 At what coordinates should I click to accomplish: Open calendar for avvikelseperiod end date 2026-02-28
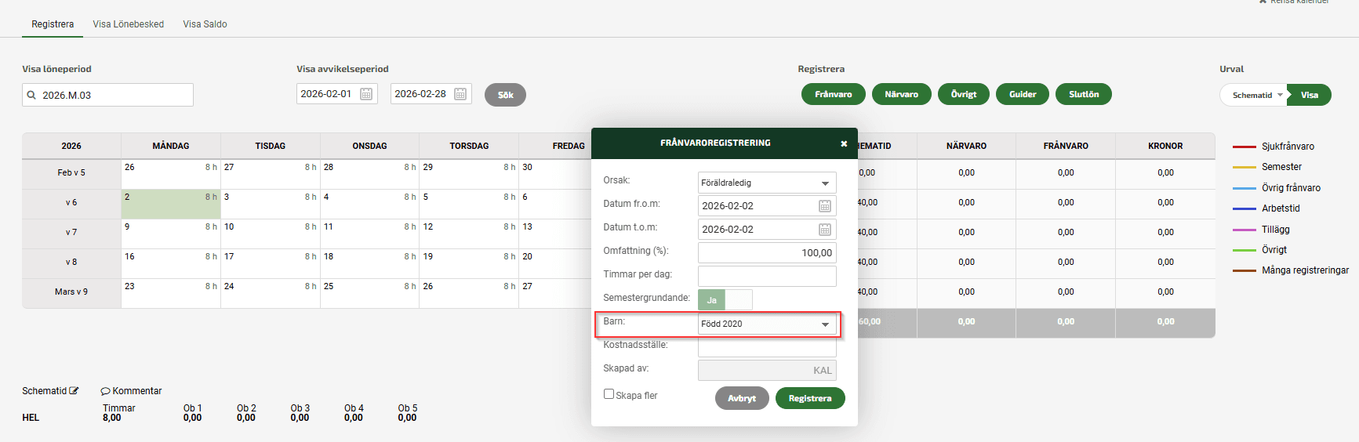(460, 94)
